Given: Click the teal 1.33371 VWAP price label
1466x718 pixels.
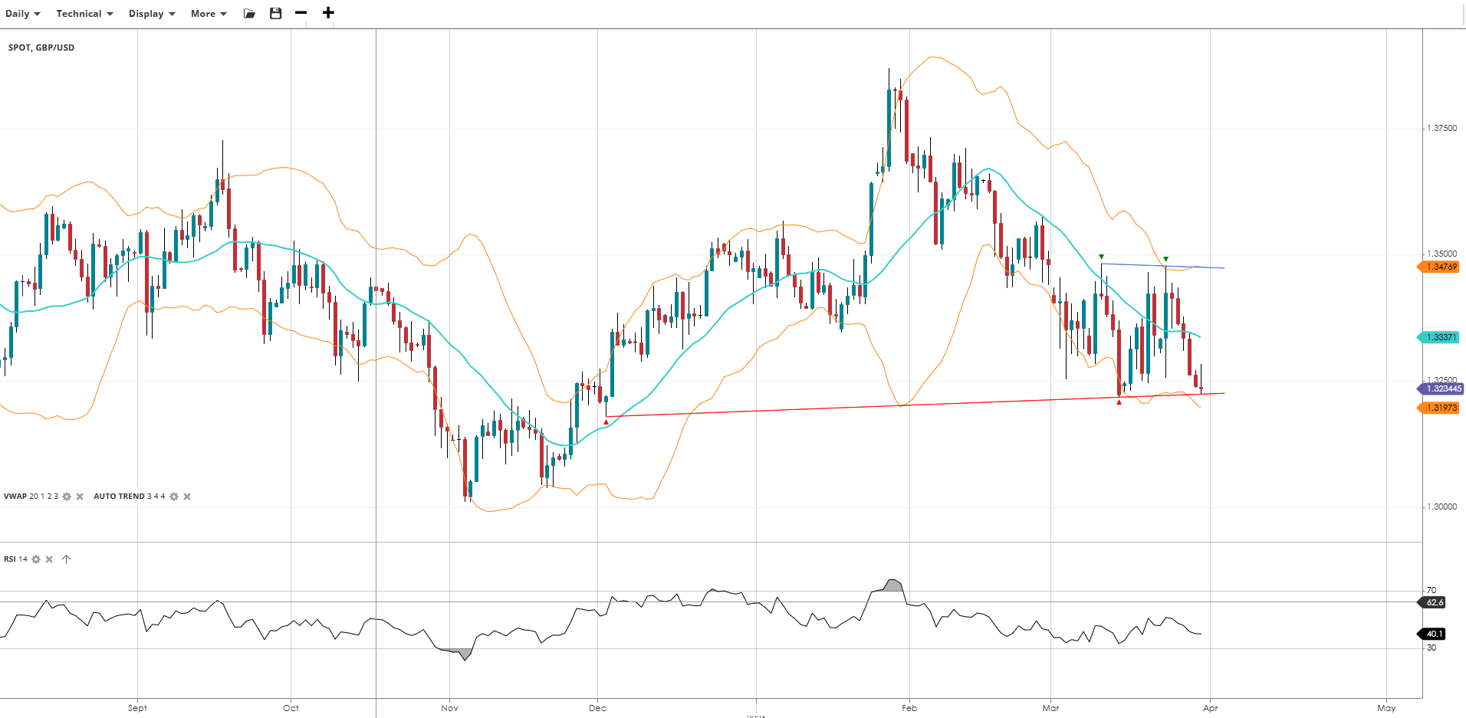Looking at the screenshot, I should 1440,337.
